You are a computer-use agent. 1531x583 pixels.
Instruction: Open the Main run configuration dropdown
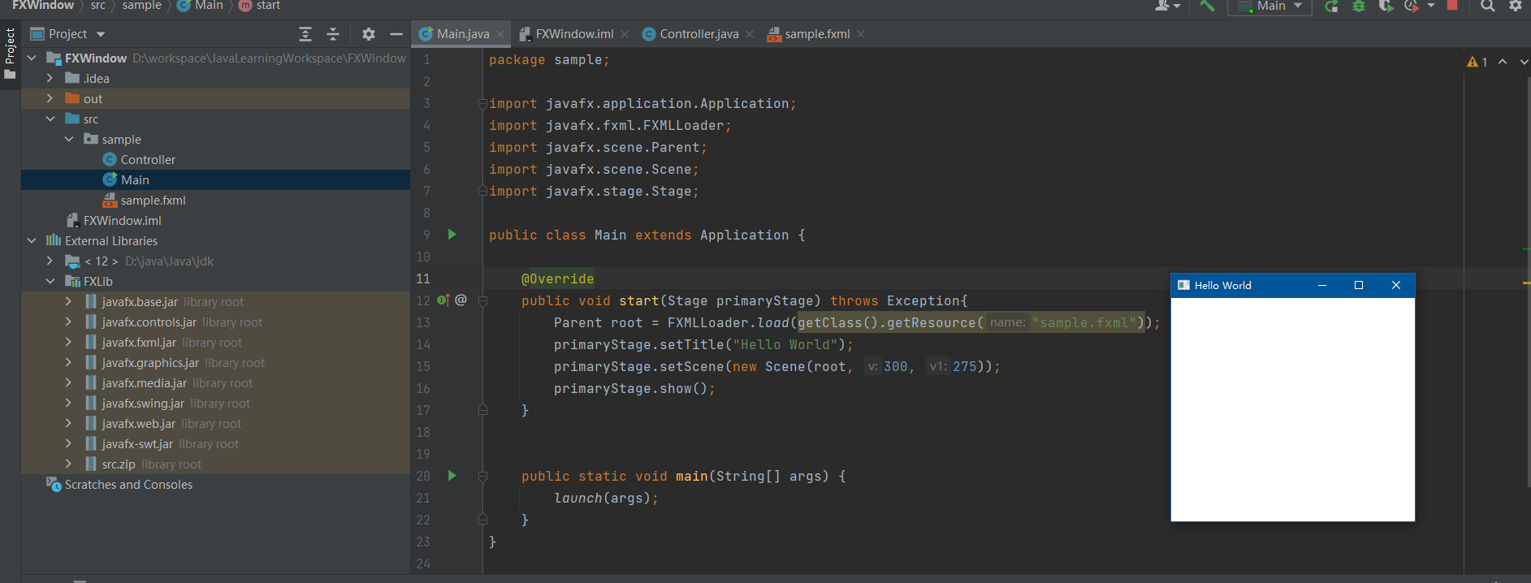coord(1269,6)
